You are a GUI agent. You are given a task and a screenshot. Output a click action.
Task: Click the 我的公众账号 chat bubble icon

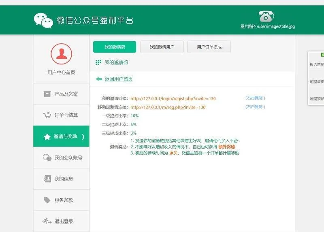[47, 158]
